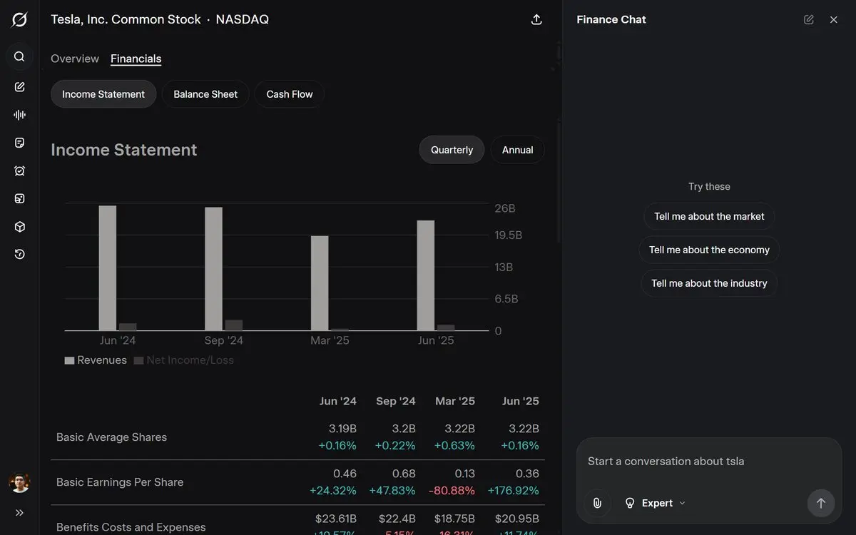Viewport: 856px width, 535px height.
Task: Click the Tesla, Inc. Common Stock title
Action: pyautogui.click(x=126, y=19)
